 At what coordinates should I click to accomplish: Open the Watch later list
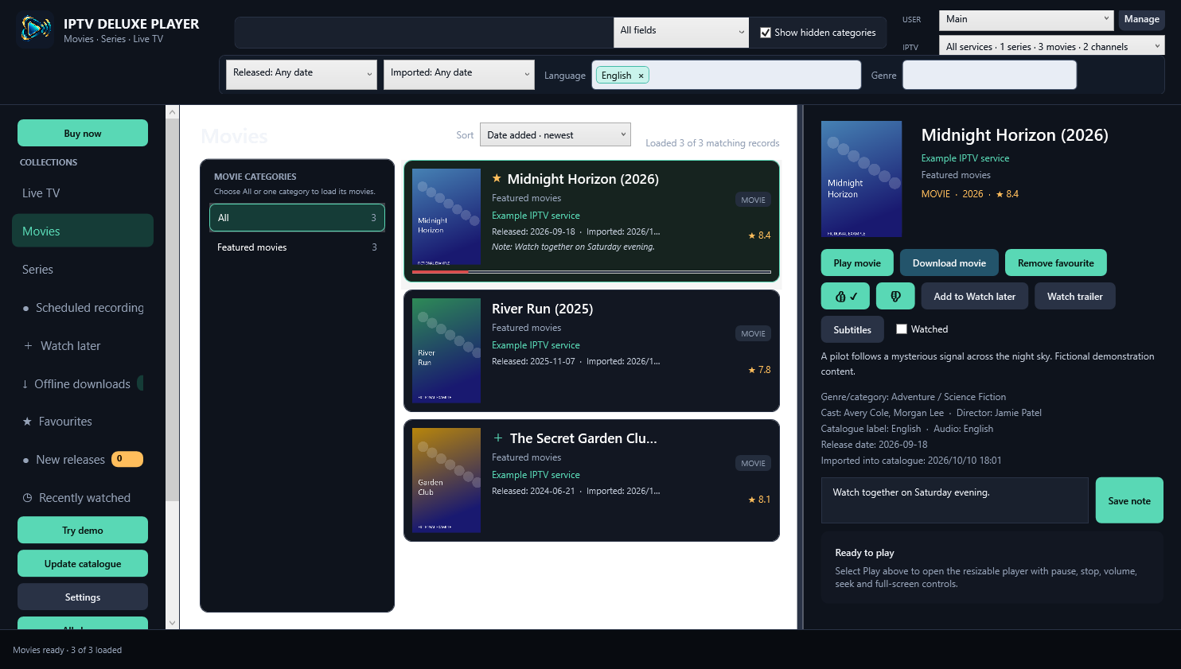pyautogui.click(x=83, y=346)
